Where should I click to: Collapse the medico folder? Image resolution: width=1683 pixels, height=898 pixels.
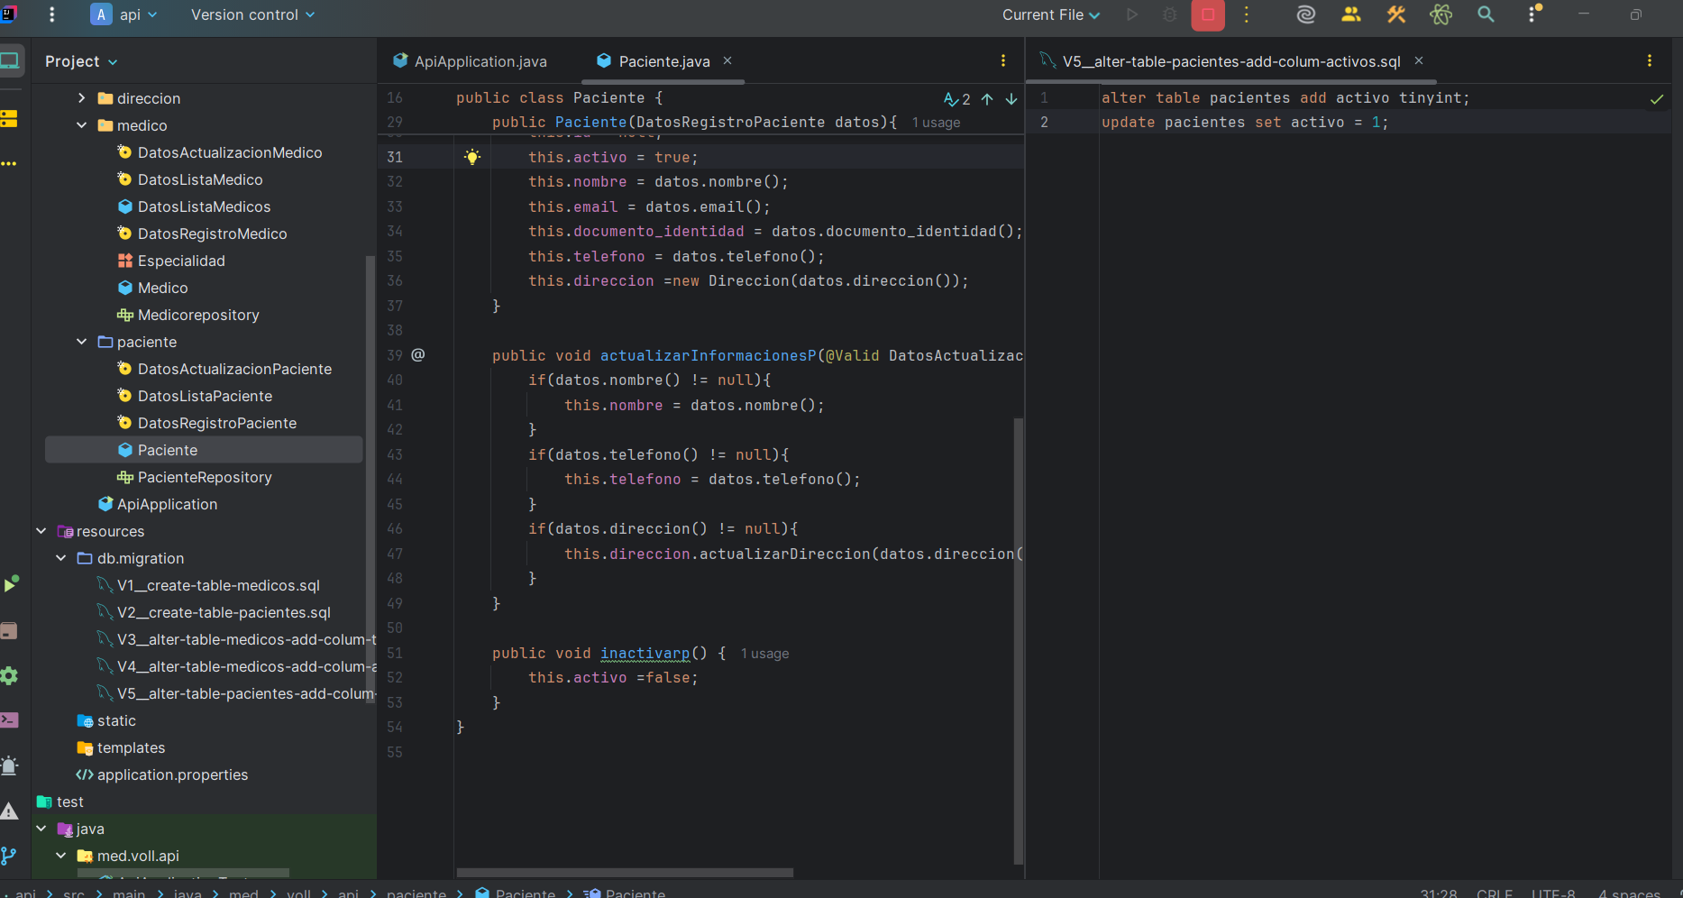81,125
